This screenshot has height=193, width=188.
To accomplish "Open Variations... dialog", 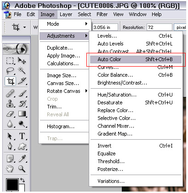I will pyautogui.click(x=136, y=181).
